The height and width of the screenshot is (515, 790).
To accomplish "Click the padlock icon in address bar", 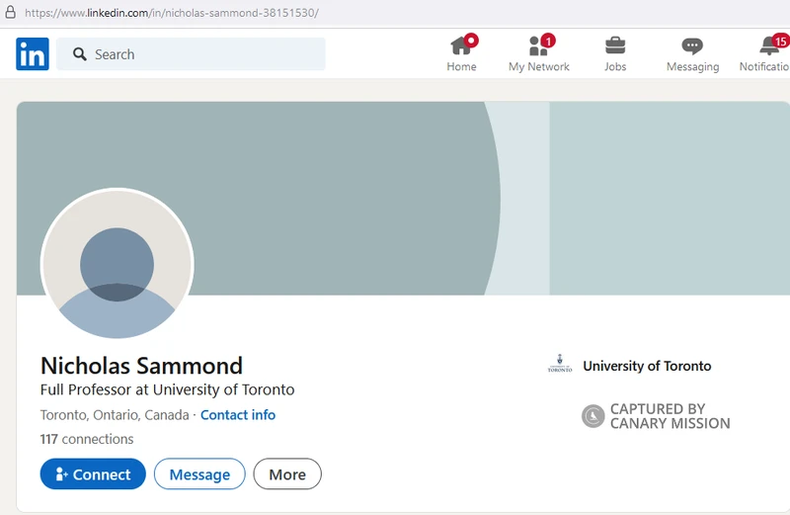I will pos(10,13).
